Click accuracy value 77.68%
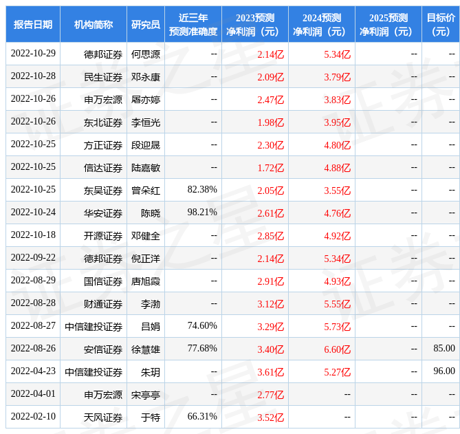The height and width of the screenshot is (434, 460). [x=202, y=348]
